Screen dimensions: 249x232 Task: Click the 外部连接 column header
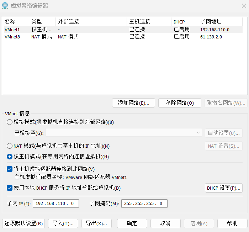(91, 21)
